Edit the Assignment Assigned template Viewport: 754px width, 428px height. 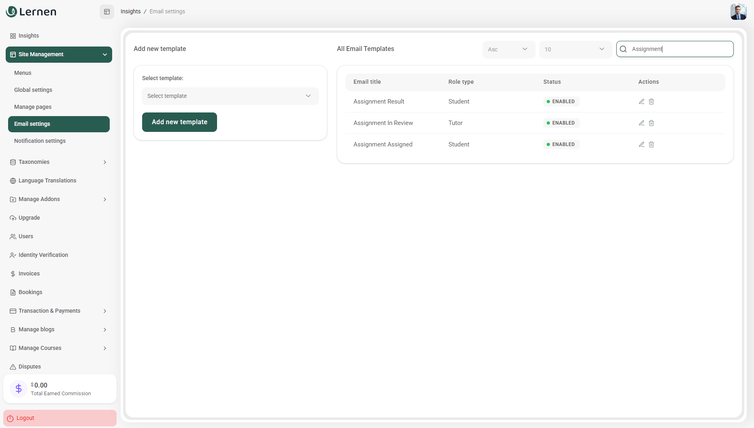641,144
